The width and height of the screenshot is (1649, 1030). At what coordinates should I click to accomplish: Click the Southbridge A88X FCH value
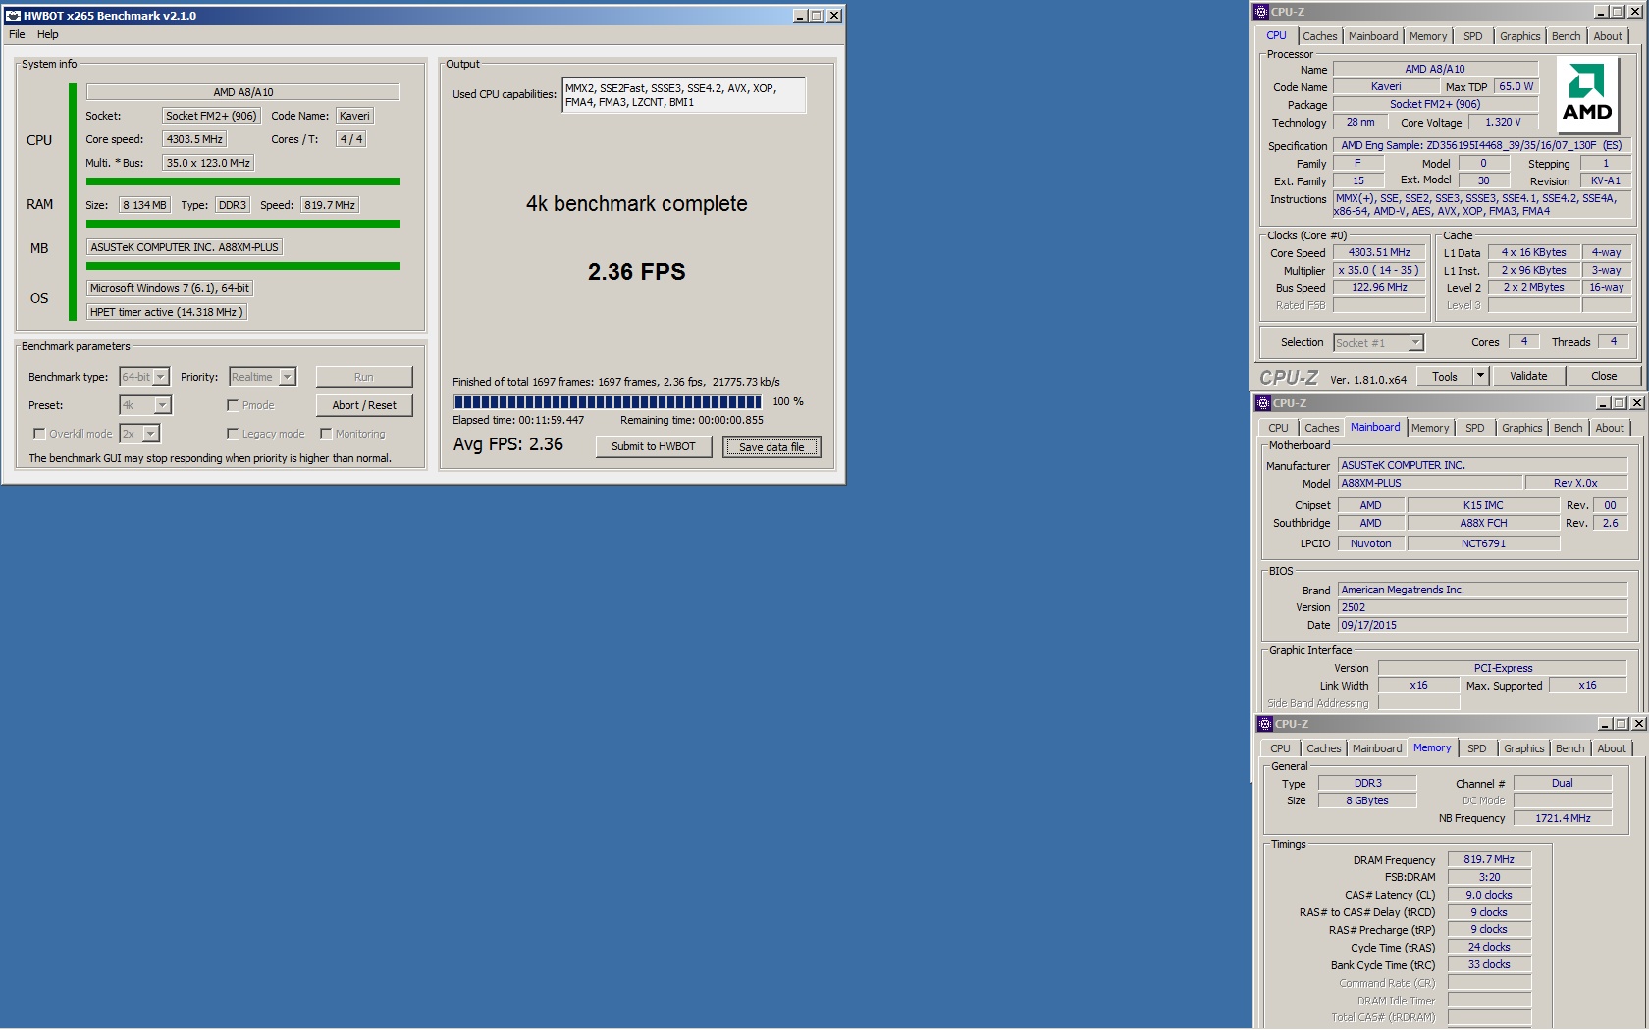[x=1482, y=523]
